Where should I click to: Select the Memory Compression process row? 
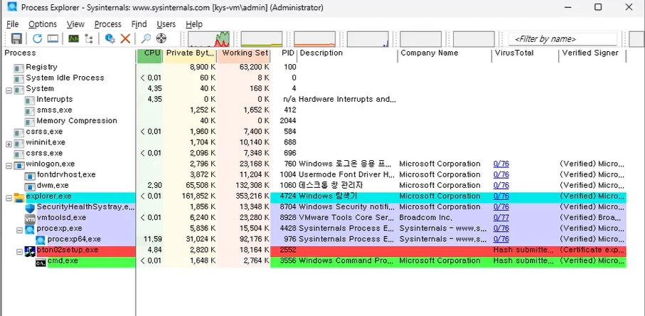[x=314, y=120]
